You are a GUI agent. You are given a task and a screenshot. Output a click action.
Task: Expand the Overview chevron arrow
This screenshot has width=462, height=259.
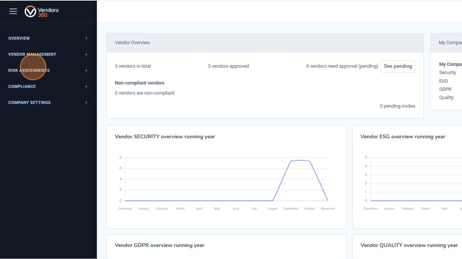pos(86,38)
